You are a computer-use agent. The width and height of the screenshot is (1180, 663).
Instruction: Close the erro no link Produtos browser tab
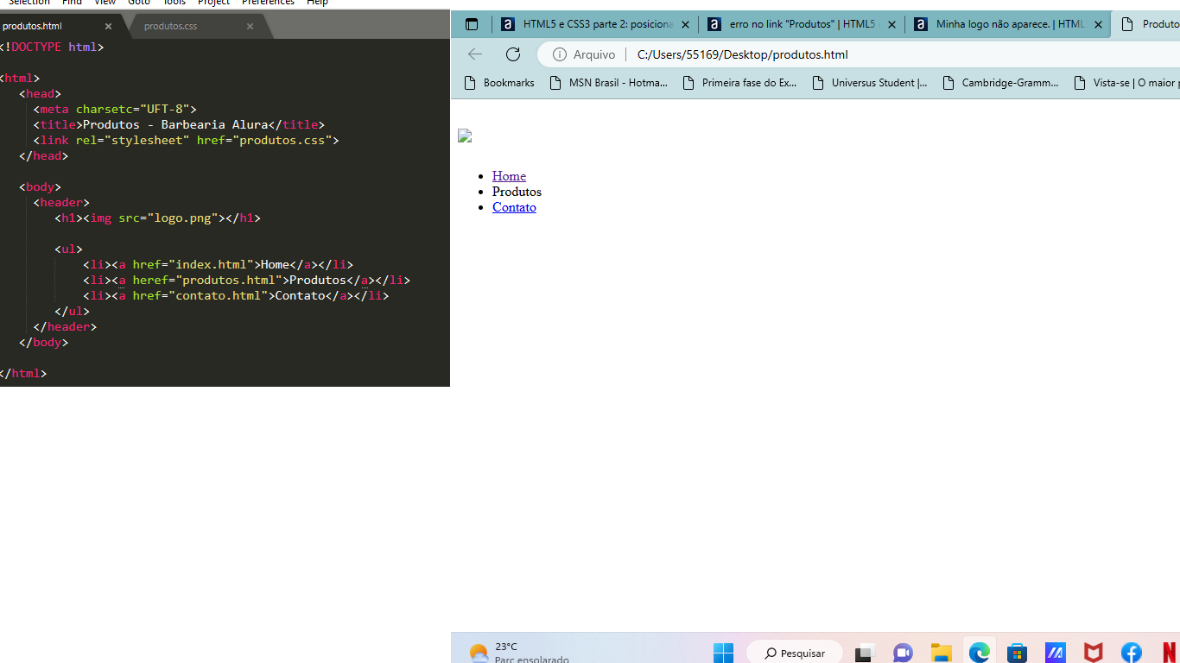(x=891, y=24)
